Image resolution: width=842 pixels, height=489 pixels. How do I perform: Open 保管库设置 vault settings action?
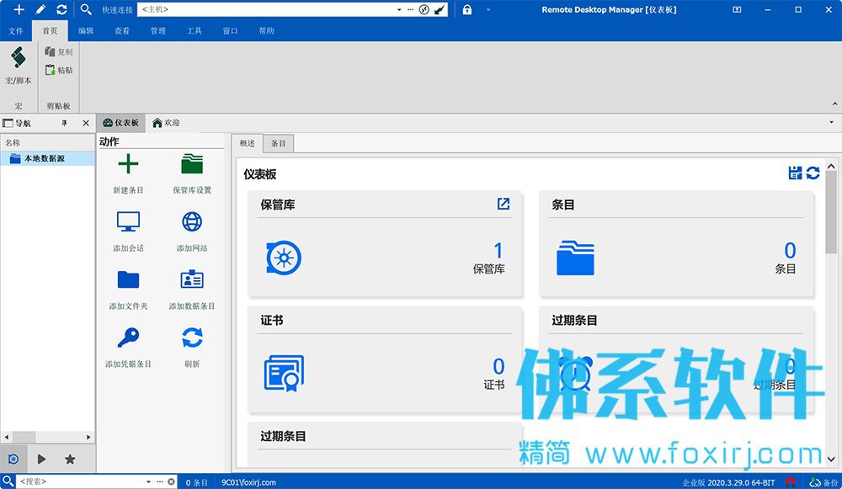[192, 173]
